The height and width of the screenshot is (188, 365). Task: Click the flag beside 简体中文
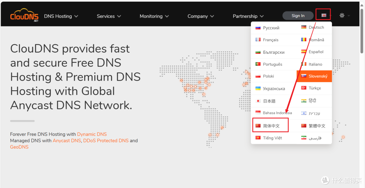point(258,126)
